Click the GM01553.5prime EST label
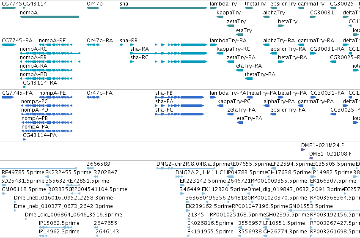This screenshot has width=360, height=238. coord(311,206)
